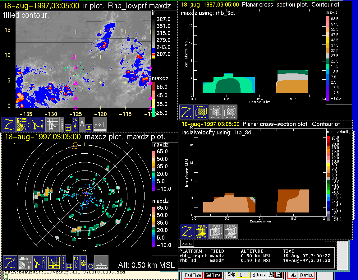Click the GOES IR satellite icon in the top plot toolbar

(24, 124)
